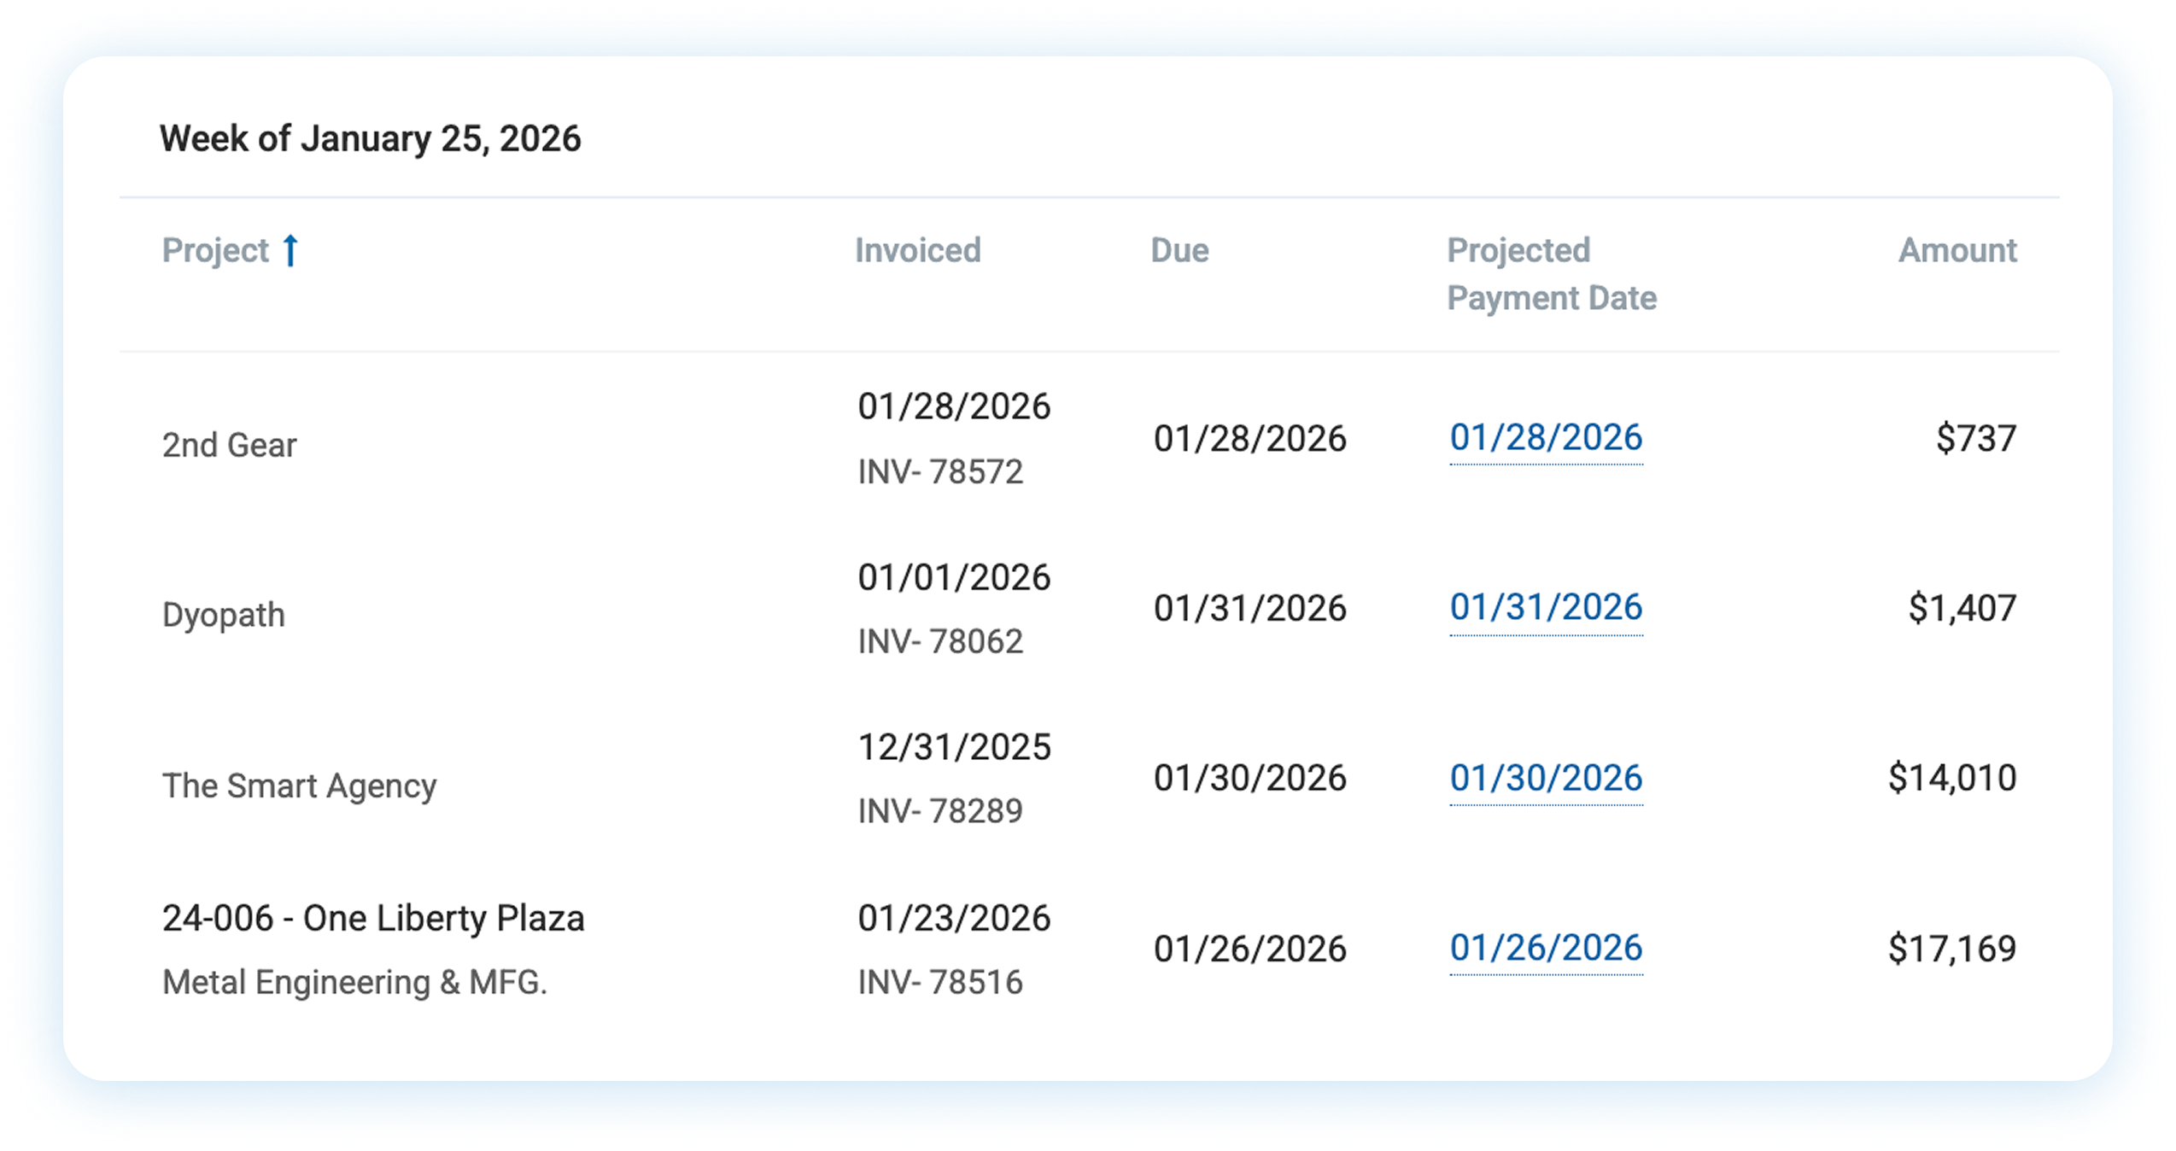Sort by the Amount column header

(1957, 251)
